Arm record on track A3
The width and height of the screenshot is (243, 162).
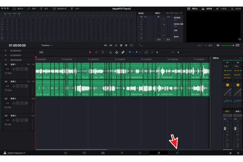(18, 103)
